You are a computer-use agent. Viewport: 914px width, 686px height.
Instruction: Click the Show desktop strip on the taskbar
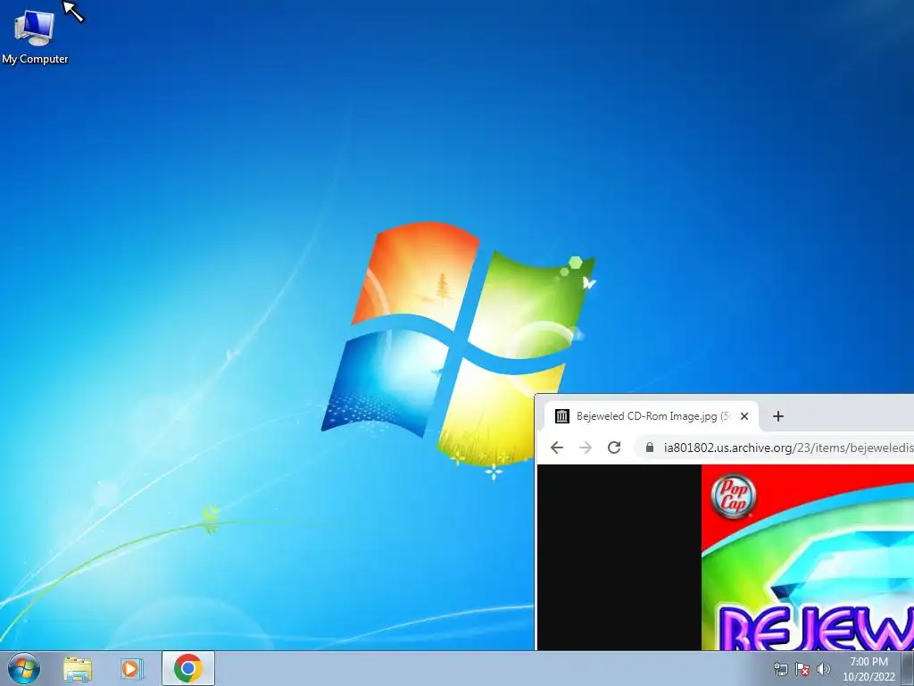(x=908, y=668)
